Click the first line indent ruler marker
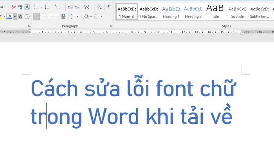274x147 pixels. pos(30,31)
